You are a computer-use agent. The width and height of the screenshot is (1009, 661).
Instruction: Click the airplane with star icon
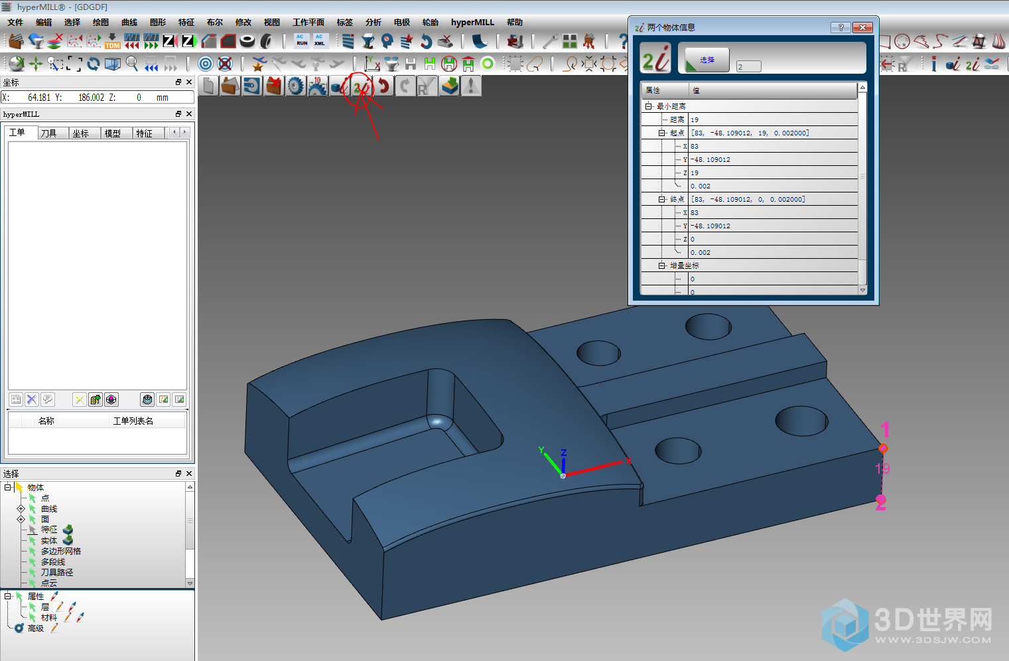point(259,64)
